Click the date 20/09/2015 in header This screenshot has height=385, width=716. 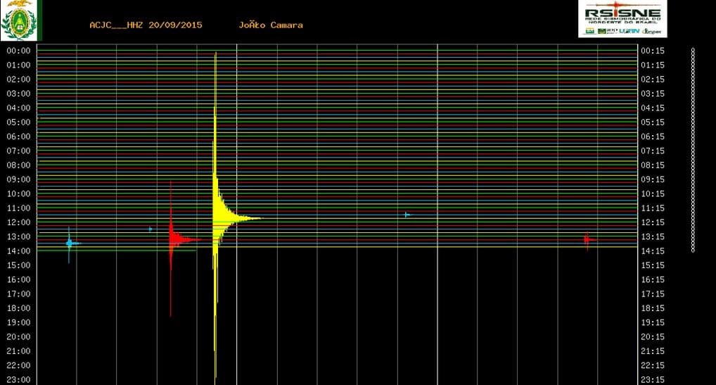[175, 25]
